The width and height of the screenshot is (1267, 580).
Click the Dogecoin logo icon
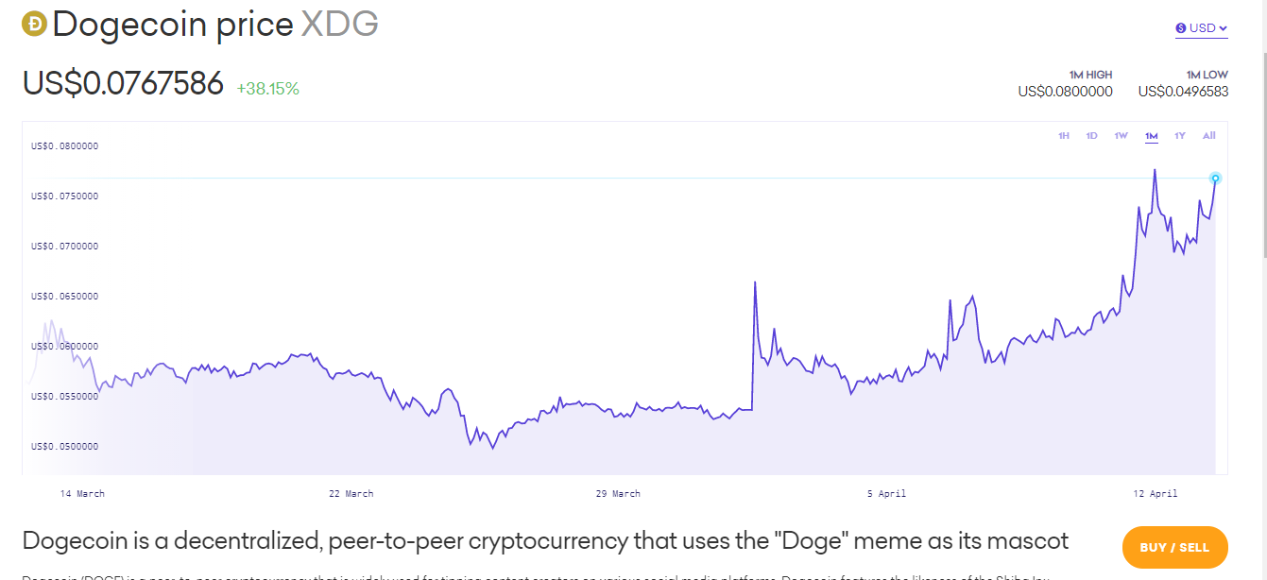[35, 25]
